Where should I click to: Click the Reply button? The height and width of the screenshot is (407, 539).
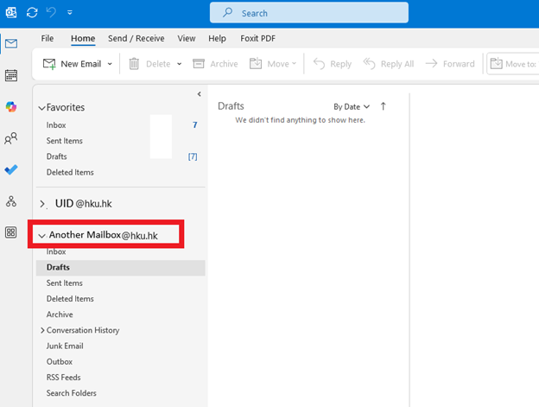coord(332,64)
